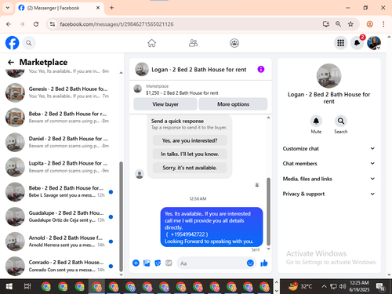The height and width of the screenshot is (294, 392).
Task: Open purple conversation information icon
Action: 261,69
